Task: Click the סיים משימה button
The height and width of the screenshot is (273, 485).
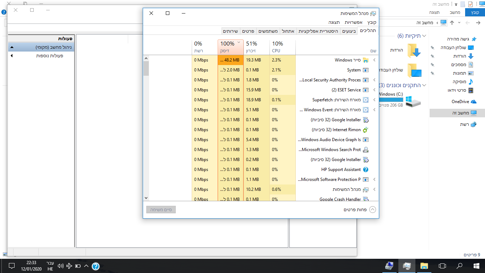Action: [161, 210]
